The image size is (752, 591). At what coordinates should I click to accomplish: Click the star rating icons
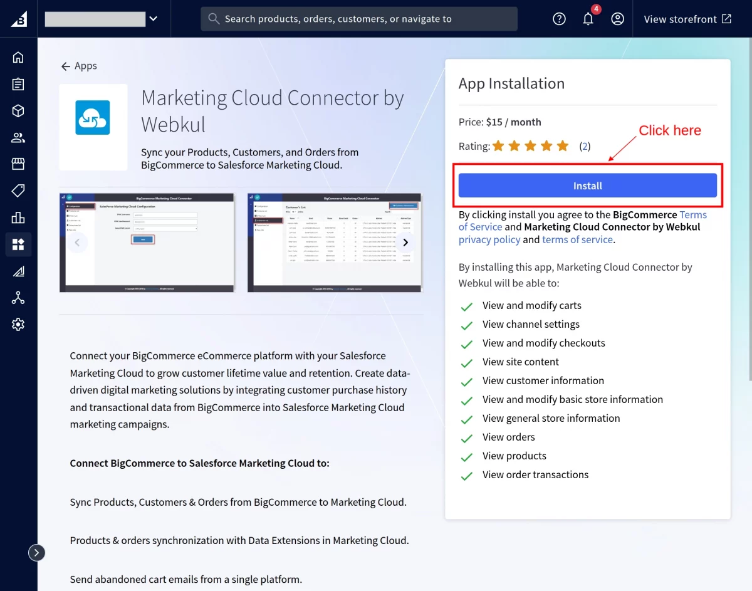tap(530, 146)
